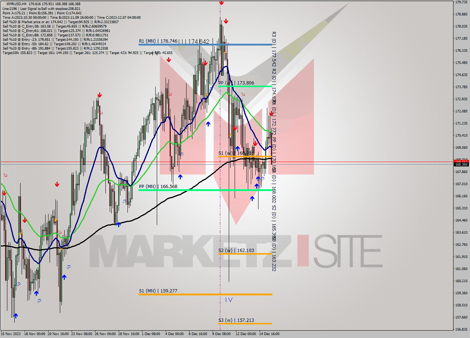
Task: Click 178.035 on the price axis
Action: [461, 26]
